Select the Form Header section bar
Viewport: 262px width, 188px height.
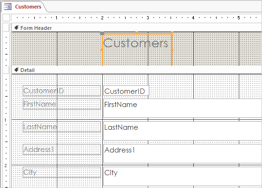pos(136,28)
